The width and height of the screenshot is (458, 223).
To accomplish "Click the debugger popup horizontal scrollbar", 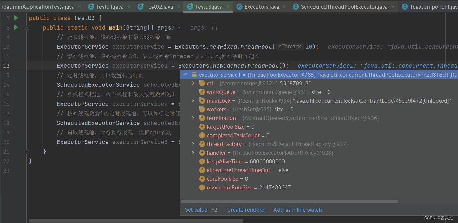I will 289,201.
